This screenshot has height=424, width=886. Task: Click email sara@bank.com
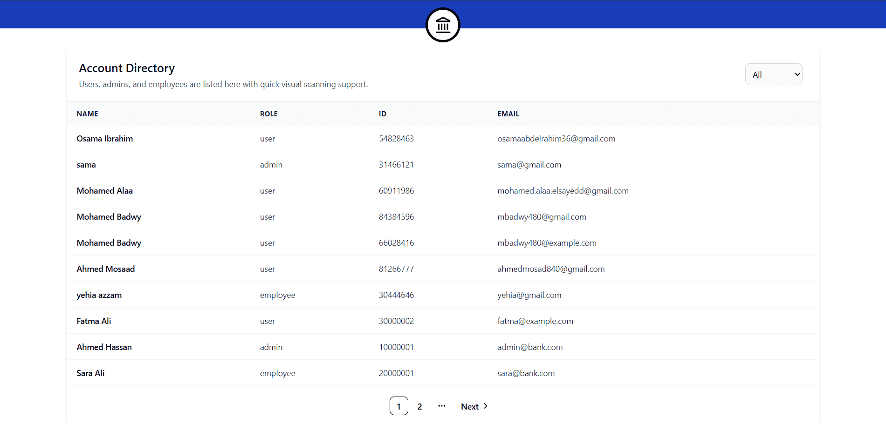pos(526,373)
